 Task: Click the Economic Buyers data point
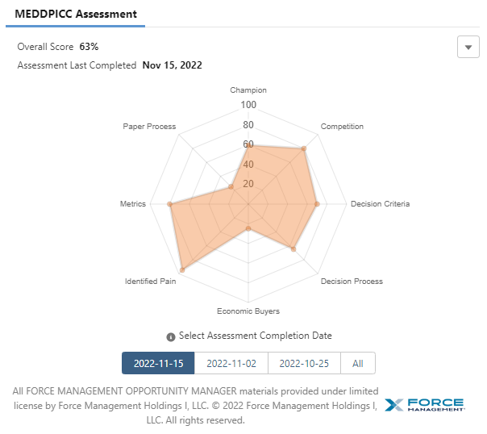249,229
